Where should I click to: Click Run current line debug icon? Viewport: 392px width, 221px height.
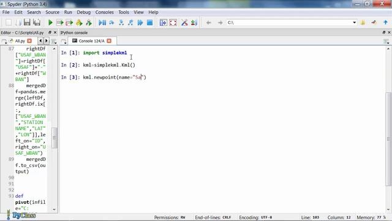click(x=111, y=23)
